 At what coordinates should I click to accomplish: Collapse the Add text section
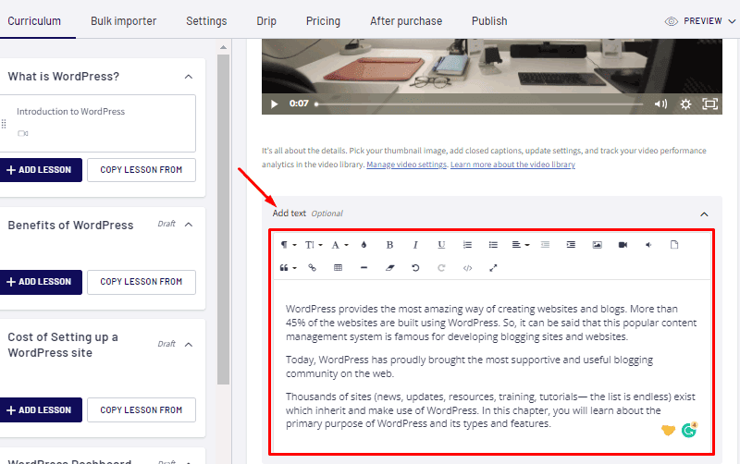pos(704,214)
